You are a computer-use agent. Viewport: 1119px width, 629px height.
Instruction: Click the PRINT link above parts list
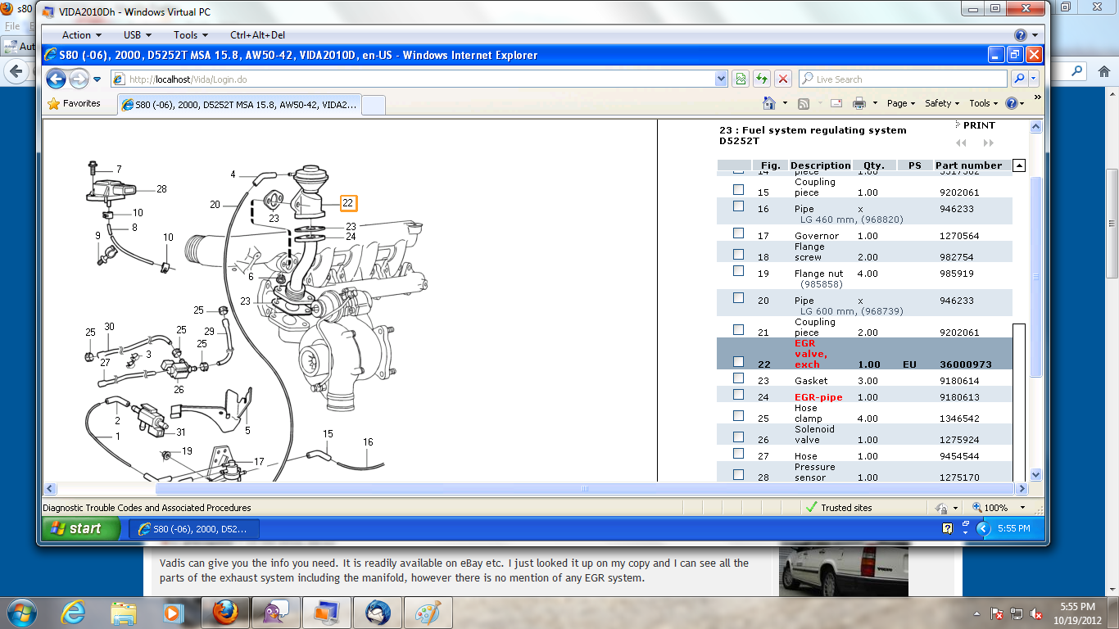point(979,125)
